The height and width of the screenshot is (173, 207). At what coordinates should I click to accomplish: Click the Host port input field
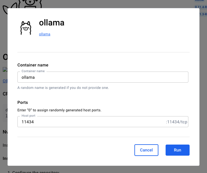pos(90,122)
